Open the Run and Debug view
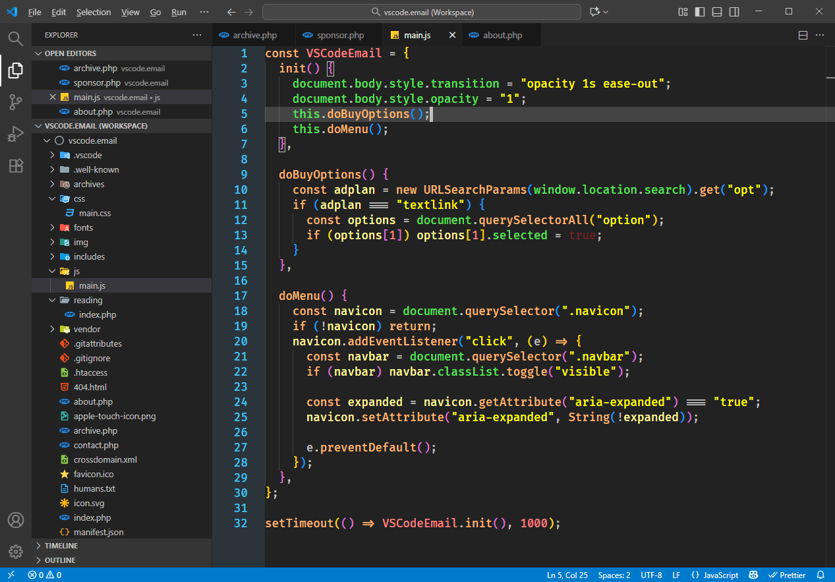The width and height of the screenshot is (835, 582). click(x=15, y=134)
